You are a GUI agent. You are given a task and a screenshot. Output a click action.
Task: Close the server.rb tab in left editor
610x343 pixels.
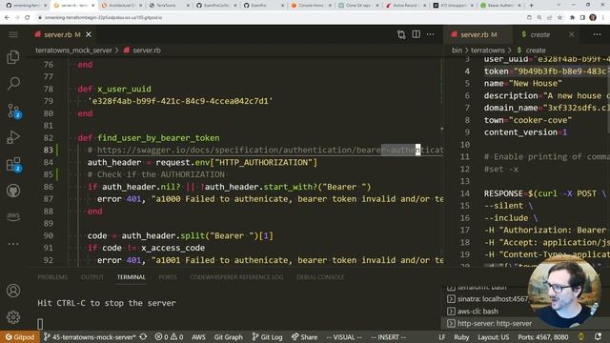[89, 34]
